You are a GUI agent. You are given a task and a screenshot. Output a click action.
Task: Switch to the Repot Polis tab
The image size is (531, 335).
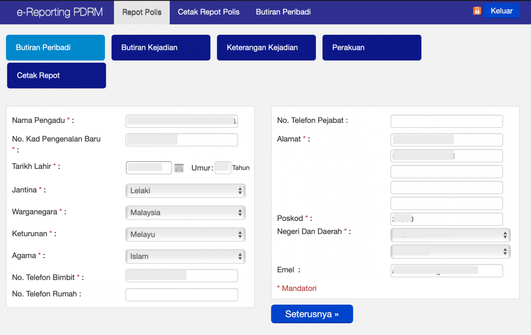point(141,12)
